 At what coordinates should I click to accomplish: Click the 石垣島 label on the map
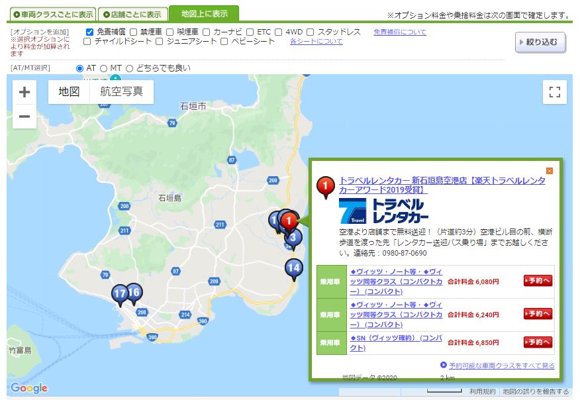pyautogui.click(x=169, y=198)
